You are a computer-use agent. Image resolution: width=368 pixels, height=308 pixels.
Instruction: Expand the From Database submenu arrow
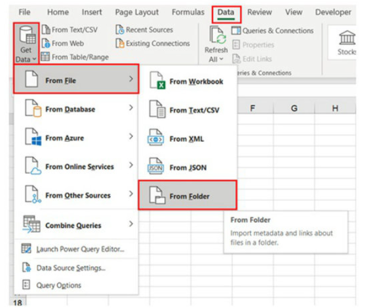point(131,107)
